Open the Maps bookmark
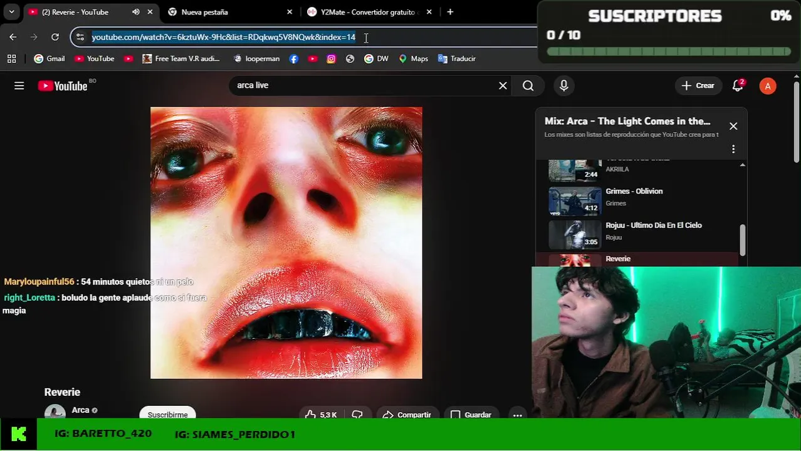This screenshot has height=451, width=801. (414, 58)
